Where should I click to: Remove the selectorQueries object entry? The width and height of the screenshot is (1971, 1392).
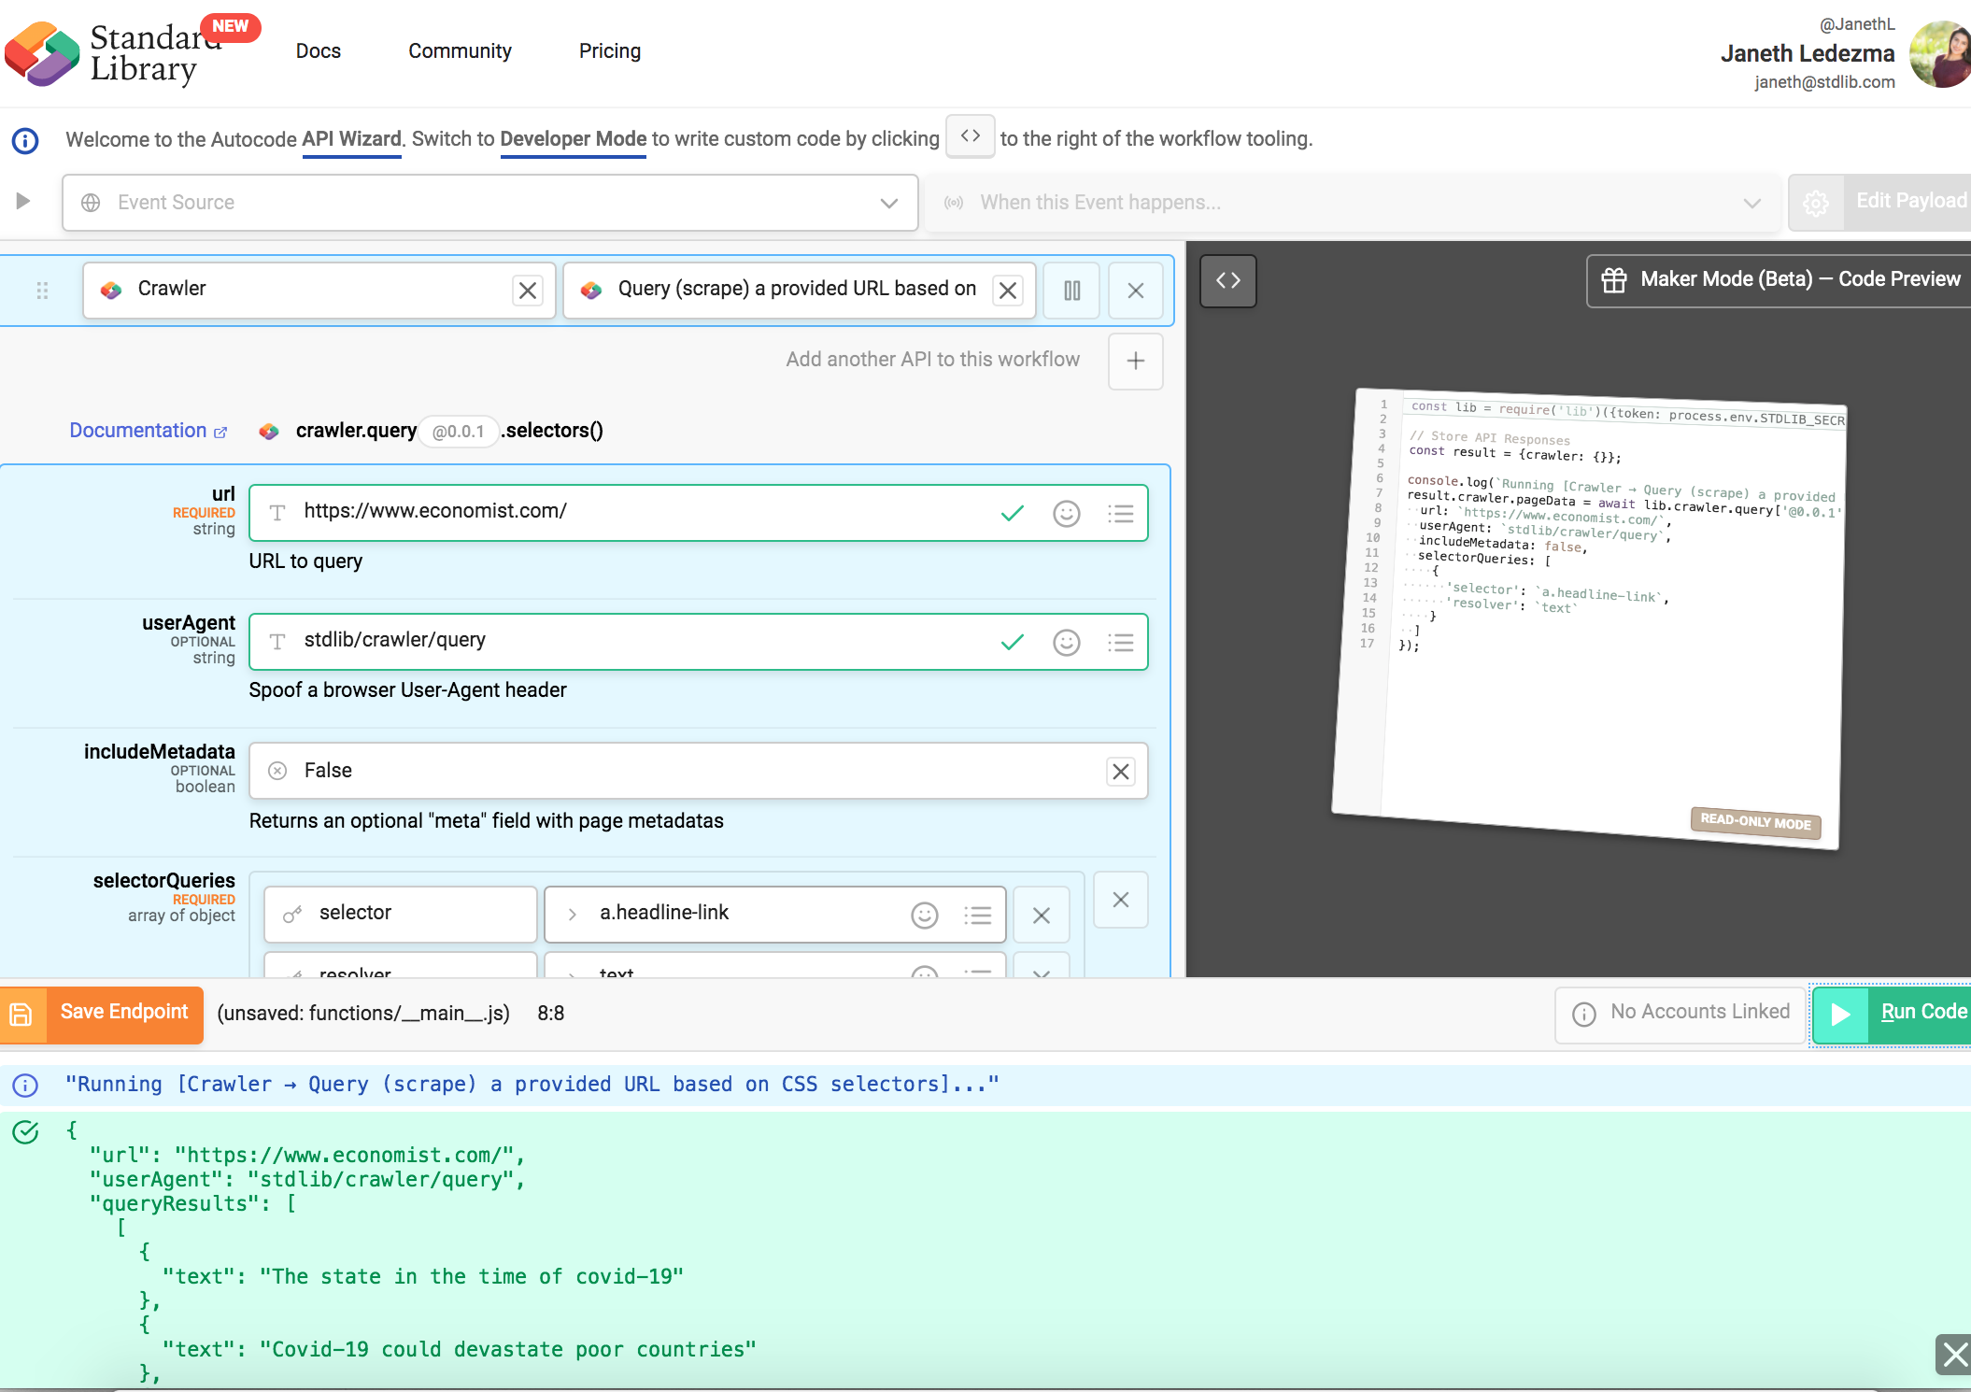1121,900
